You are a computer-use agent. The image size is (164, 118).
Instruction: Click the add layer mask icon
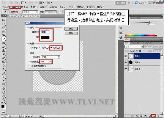click(x=141, y=116)
